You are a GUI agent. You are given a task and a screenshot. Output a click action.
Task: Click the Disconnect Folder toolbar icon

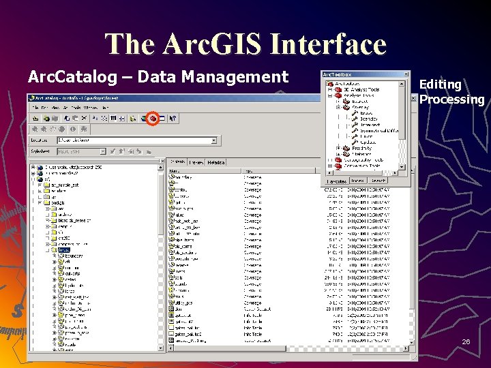click(x=55, y=119)
